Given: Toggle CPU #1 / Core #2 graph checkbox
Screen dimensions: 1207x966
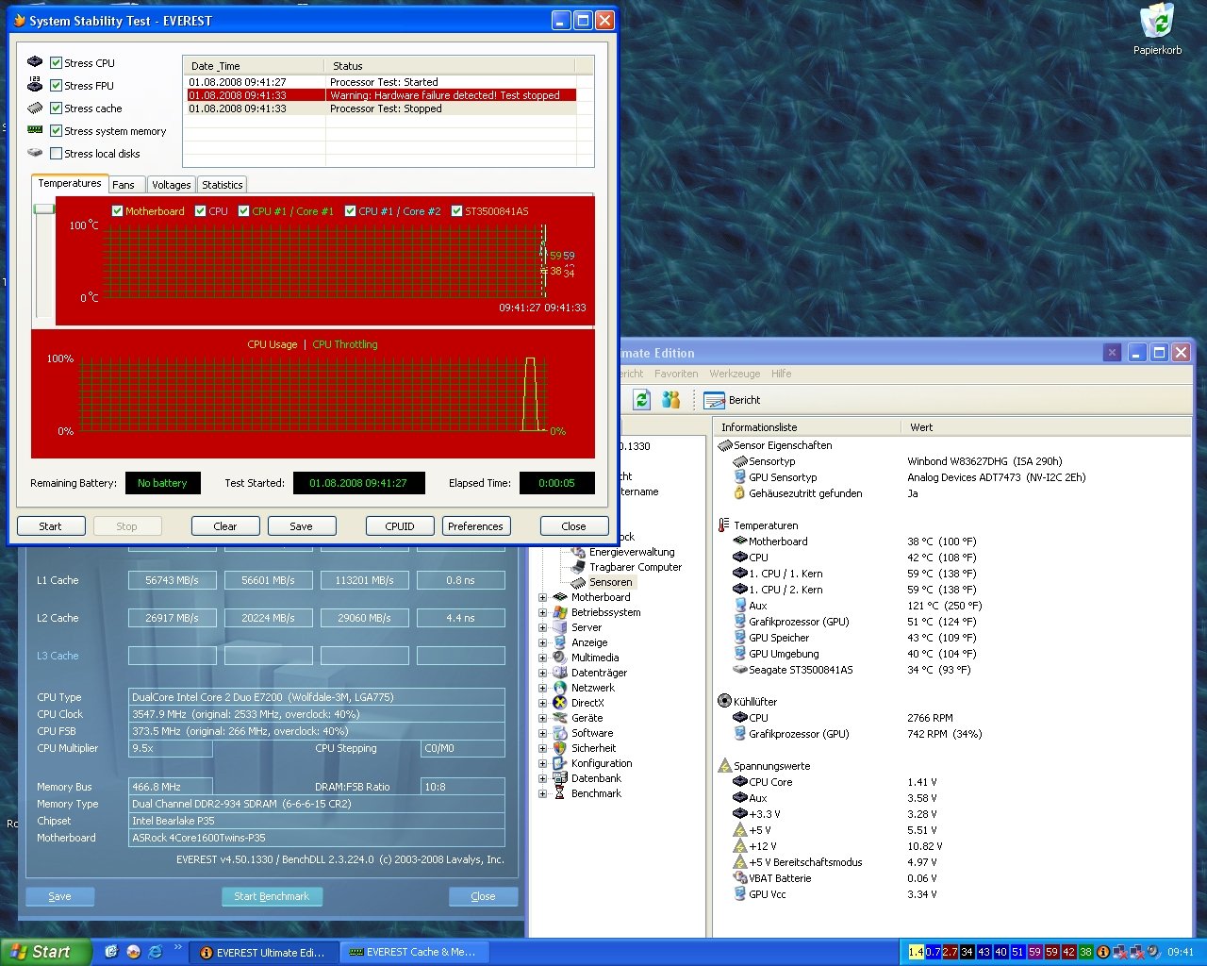Looking at the screenshot, I should 351,211.
